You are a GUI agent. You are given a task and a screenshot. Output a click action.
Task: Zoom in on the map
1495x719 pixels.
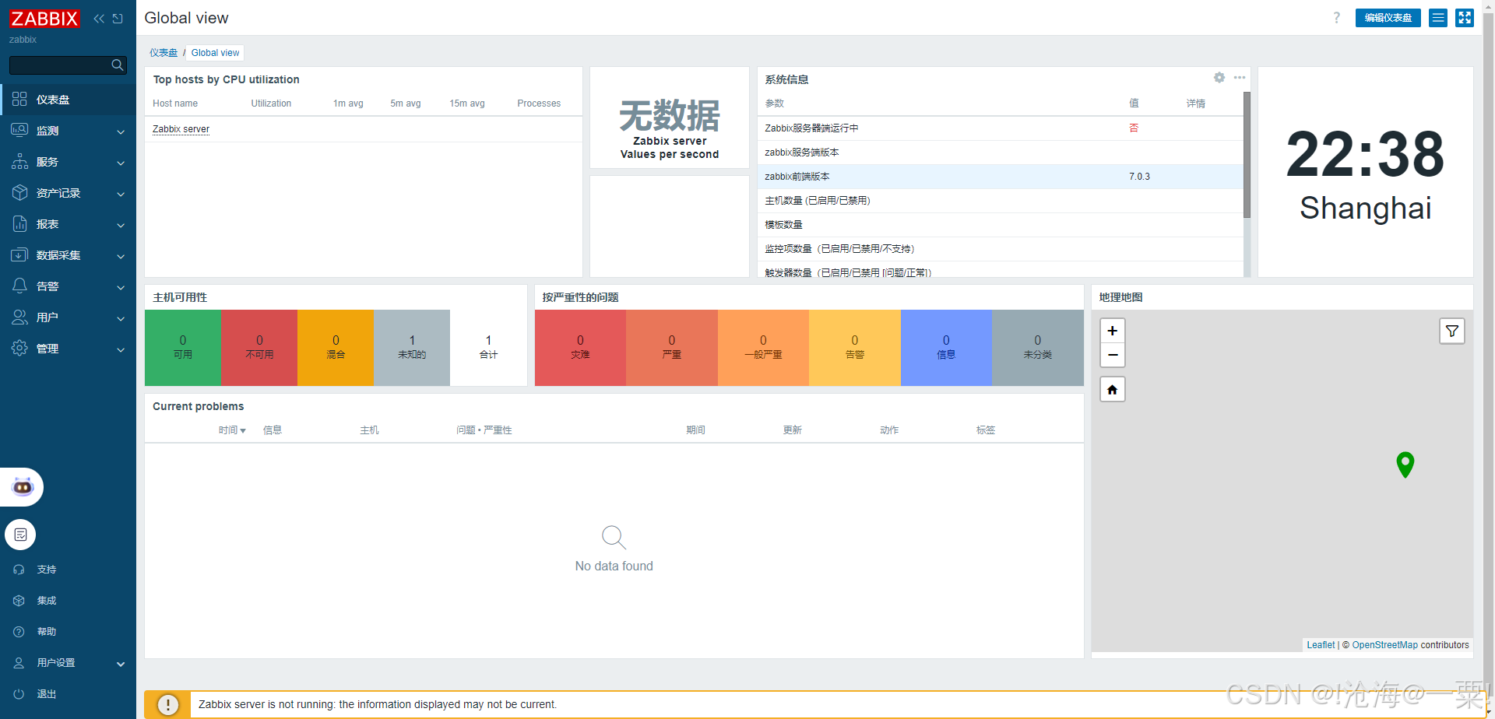(x=1113, y=331)
